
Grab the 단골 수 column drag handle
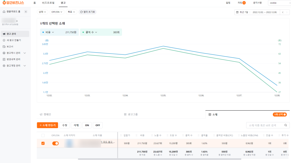[264, 135]
